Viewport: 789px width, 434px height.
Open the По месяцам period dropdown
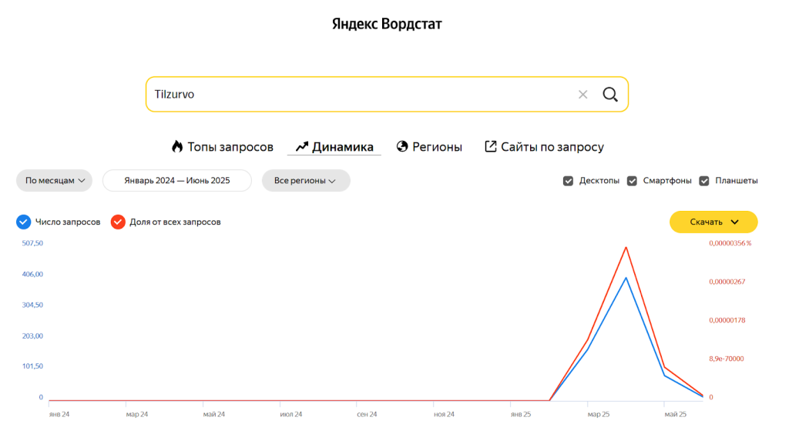[x=54, y=181]
